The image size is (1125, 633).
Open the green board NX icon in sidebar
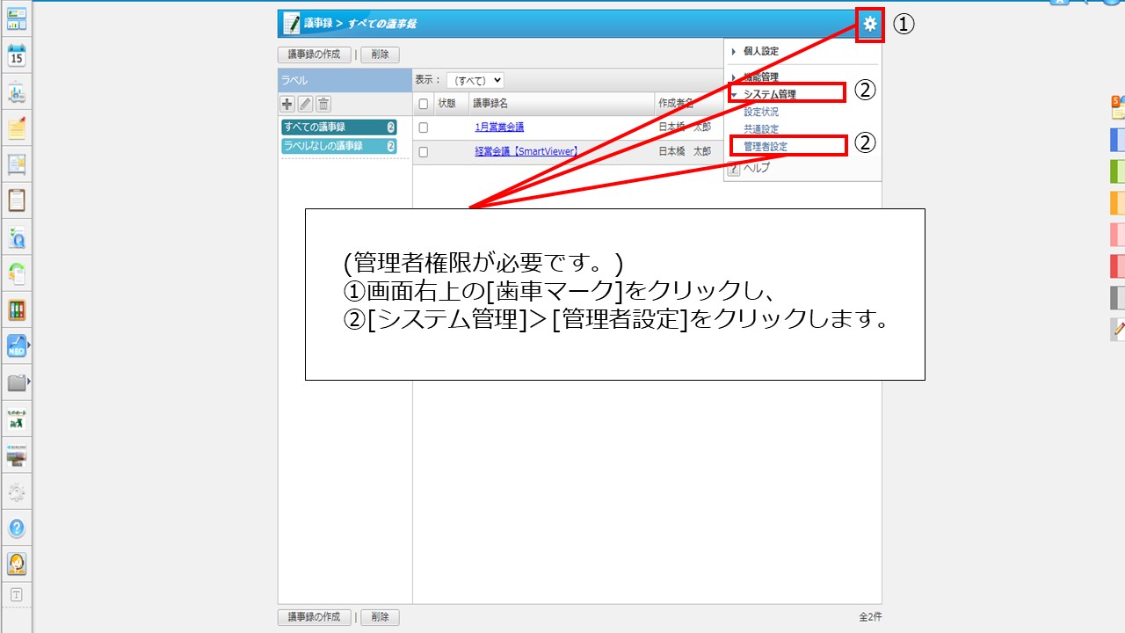[x=17, y=419]
